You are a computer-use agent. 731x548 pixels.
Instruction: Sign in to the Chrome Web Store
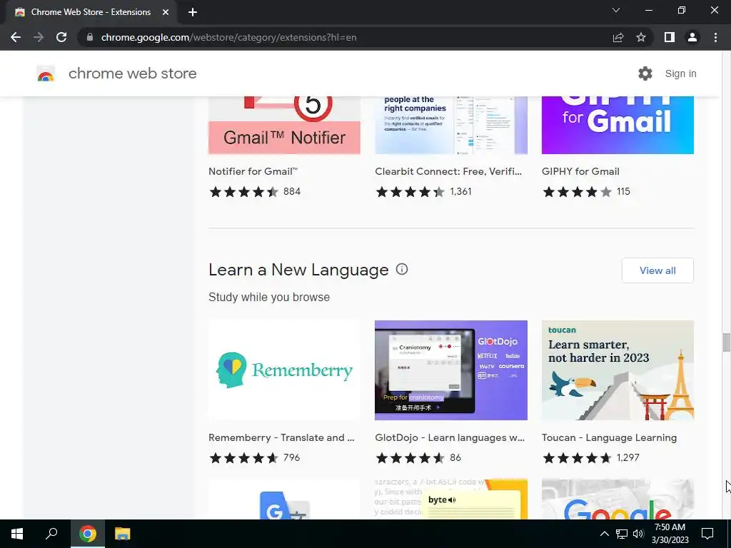[680, 73]
